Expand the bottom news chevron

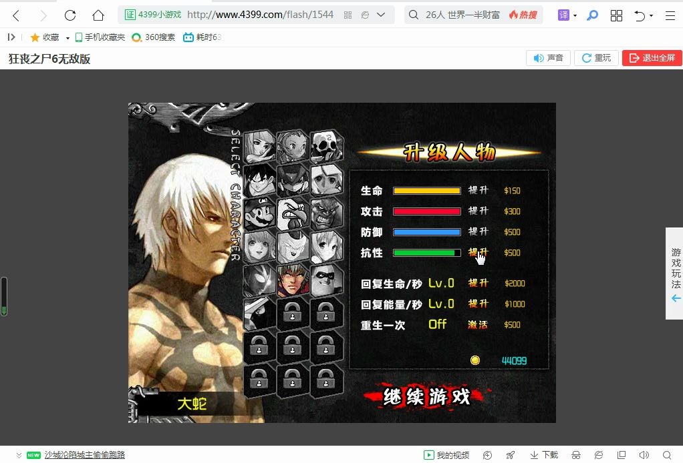pyautogui.click(x=19, y=455)
